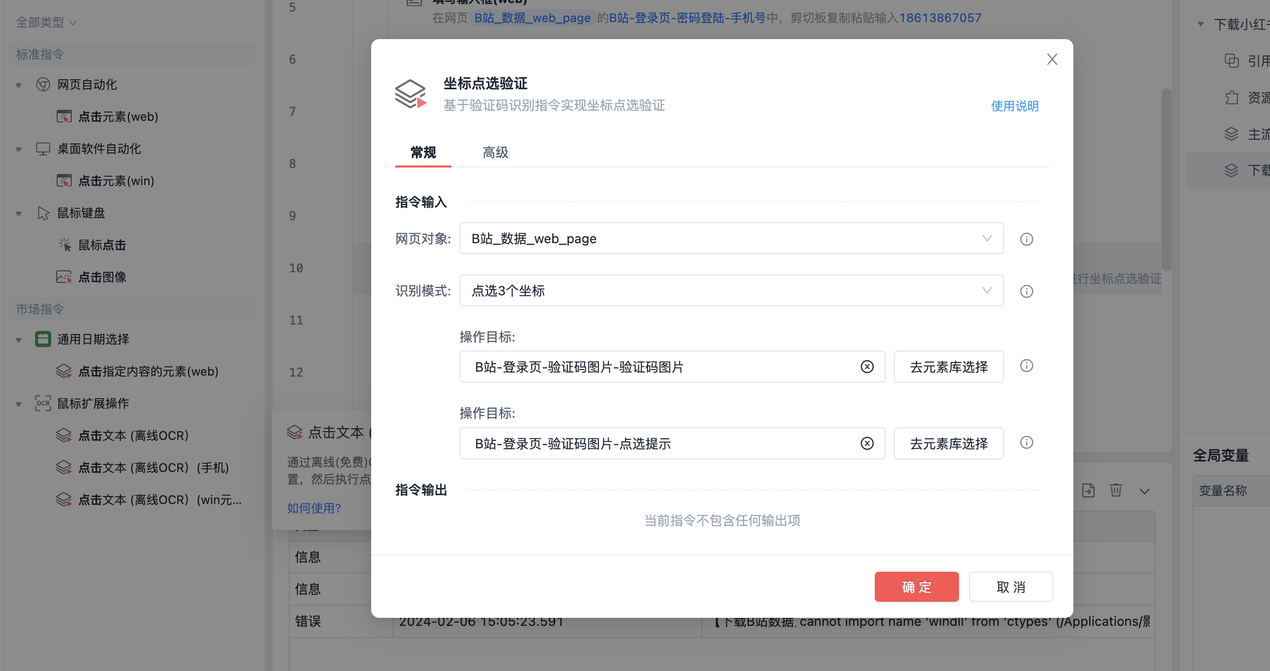Select 鼠标点击 command in sidebar
This screenshot has width=1270, height=671.
(102, 245)
